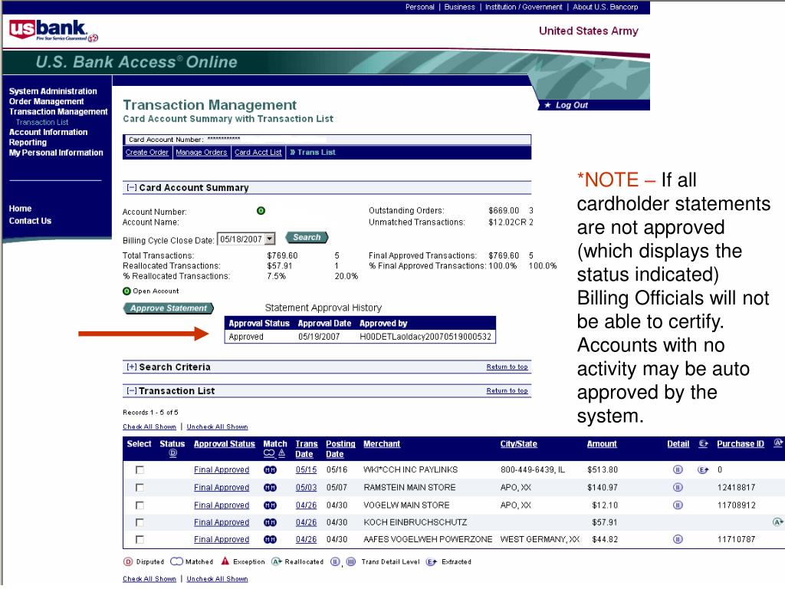Viewport: 785px width, 589px height.
Task: Expand Search Criteria section
Action: [x=132, y=367]
